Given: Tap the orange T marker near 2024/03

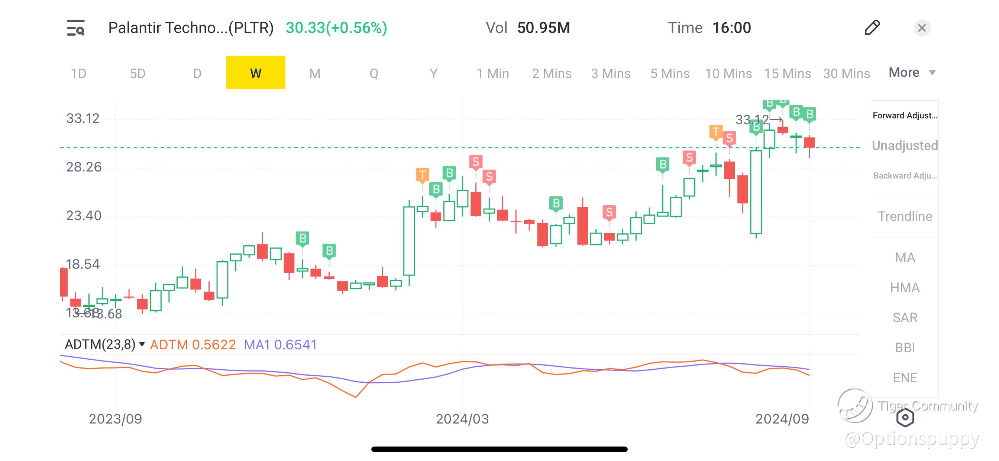Looking at the screenshot, I should click(x=422, y=175).
